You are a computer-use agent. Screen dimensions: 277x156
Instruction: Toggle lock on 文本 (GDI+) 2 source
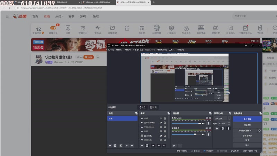[165, 123]
